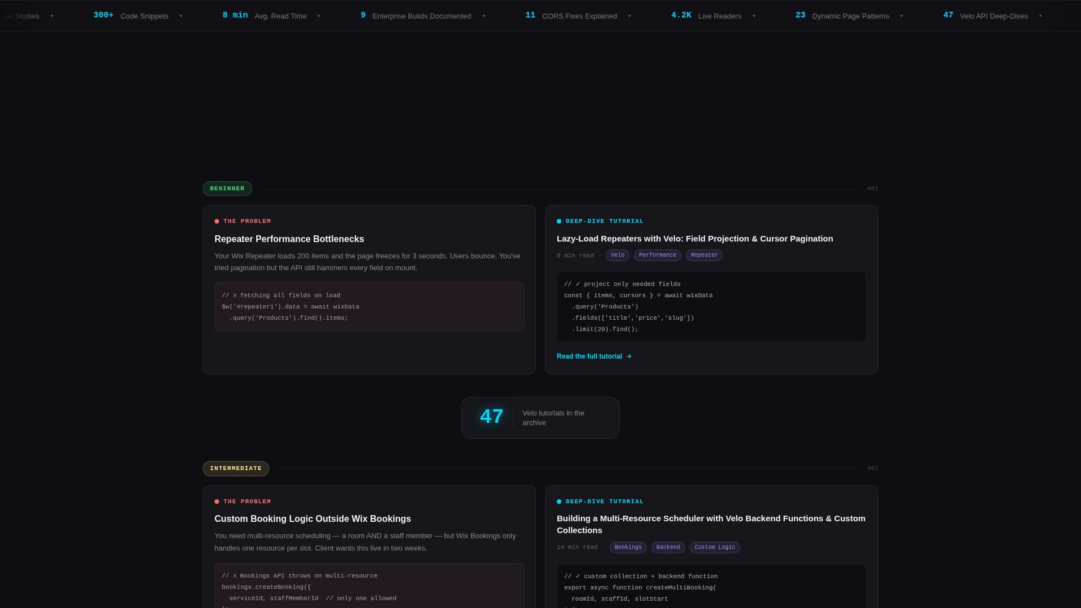
Task: Click the custom collection backend function code block
Action: click(712, 586)
